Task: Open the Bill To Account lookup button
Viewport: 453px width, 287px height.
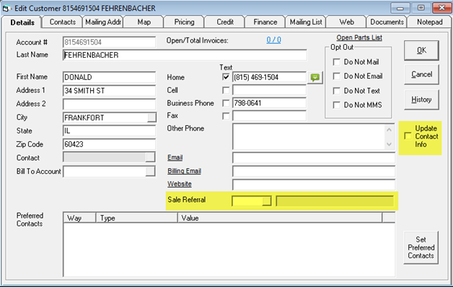Action: tap(150, 171)
